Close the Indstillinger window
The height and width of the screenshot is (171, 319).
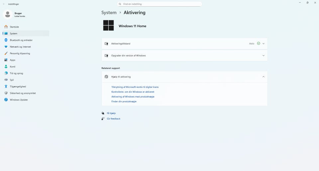[x=315, y=3]
